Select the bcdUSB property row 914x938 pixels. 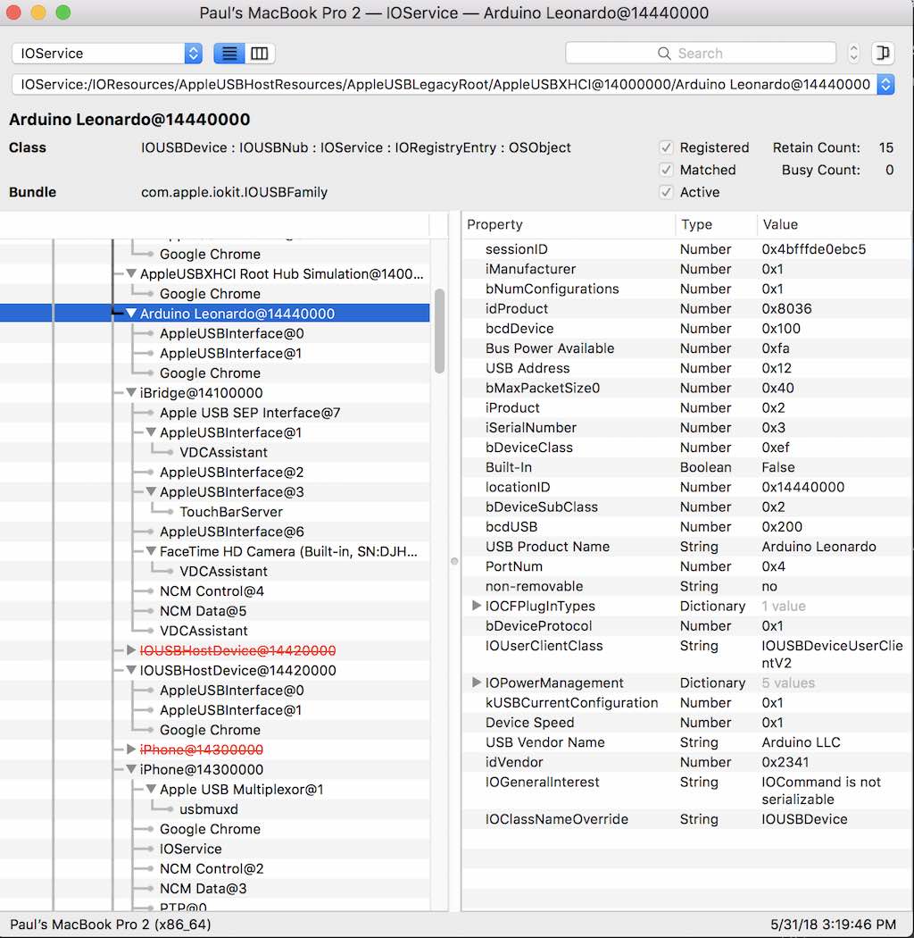(x=686, y=527)
